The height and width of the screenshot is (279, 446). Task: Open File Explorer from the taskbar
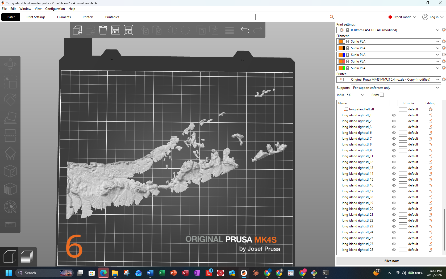(115, 273)
